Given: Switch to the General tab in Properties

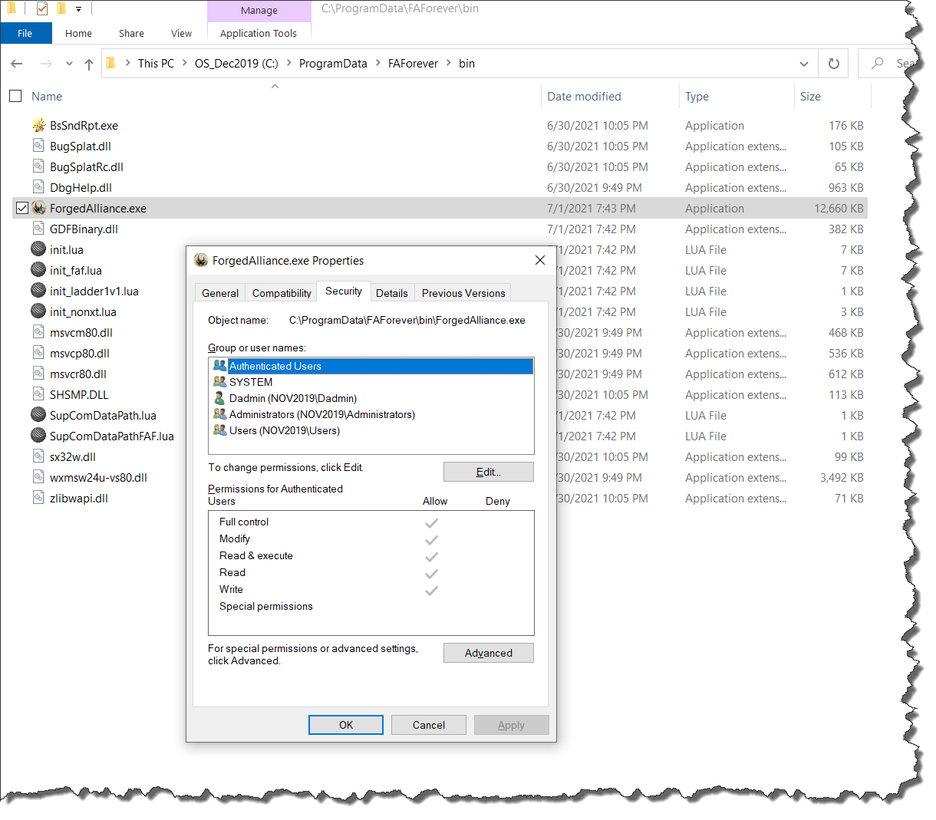Looking at the screenshot, I should 220,293.
